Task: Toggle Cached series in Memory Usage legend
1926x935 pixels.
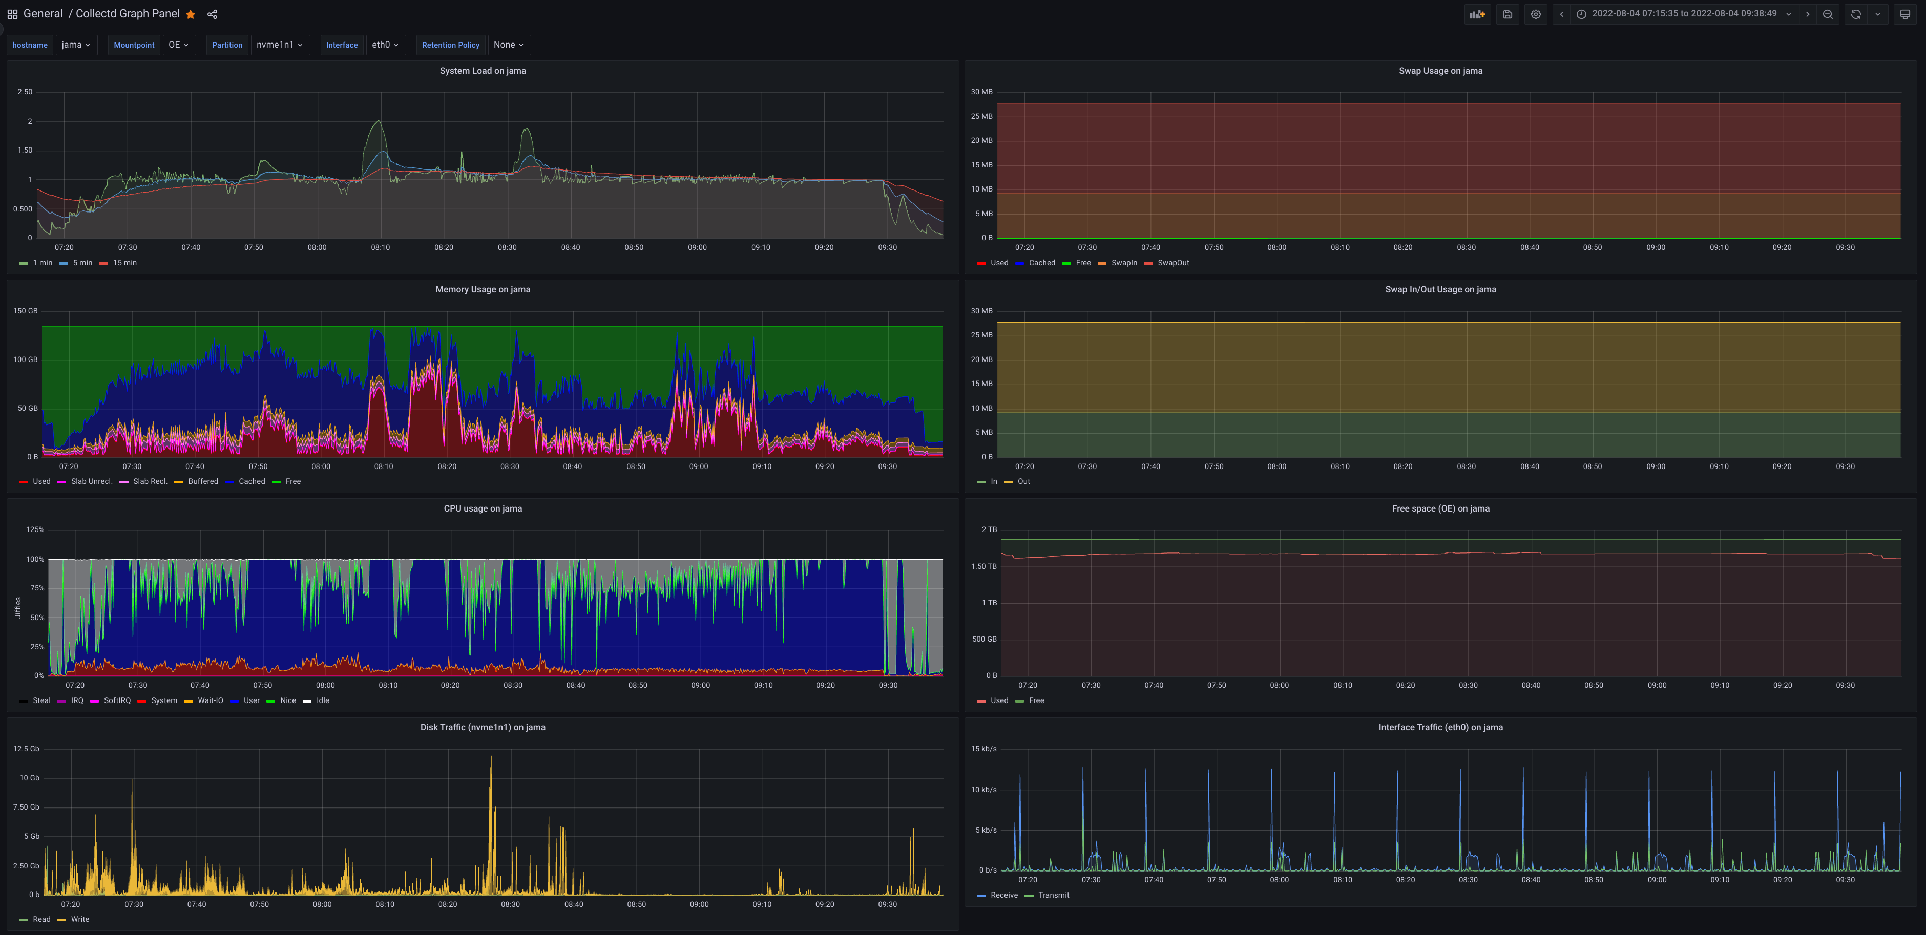Action: pyautogui.click(x=251, y=482)
